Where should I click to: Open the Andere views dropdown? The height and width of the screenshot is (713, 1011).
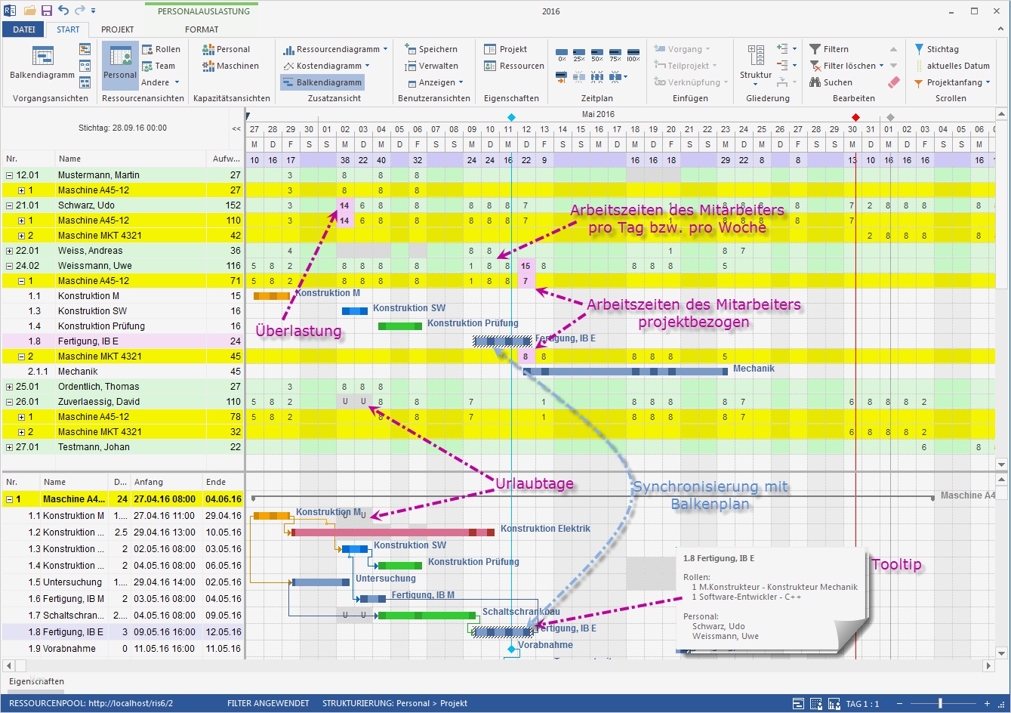(159, 82)
